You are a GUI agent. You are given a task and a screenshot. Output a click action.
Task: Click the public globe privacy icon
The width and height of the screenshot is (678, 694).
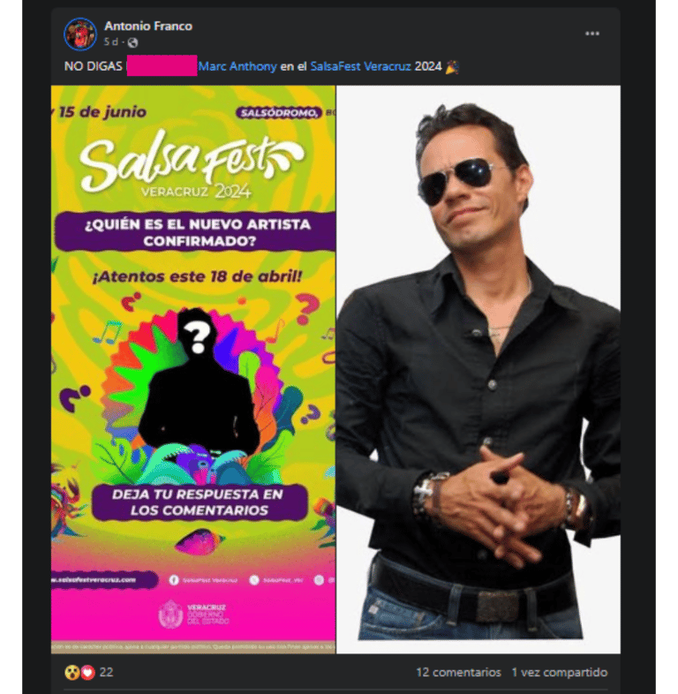tap(132, 42)
